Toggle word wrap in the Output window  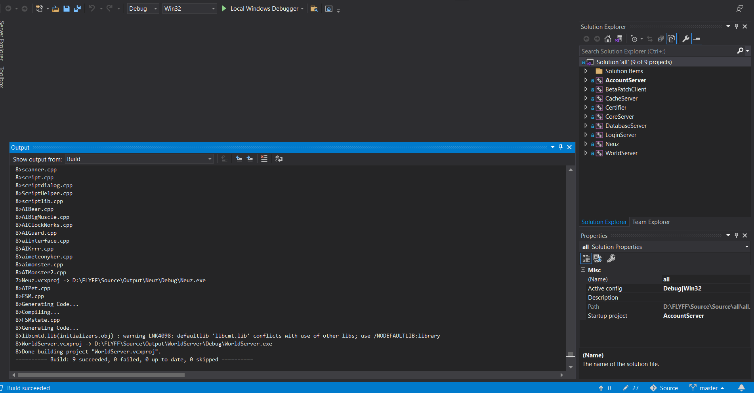coord(279,159)
